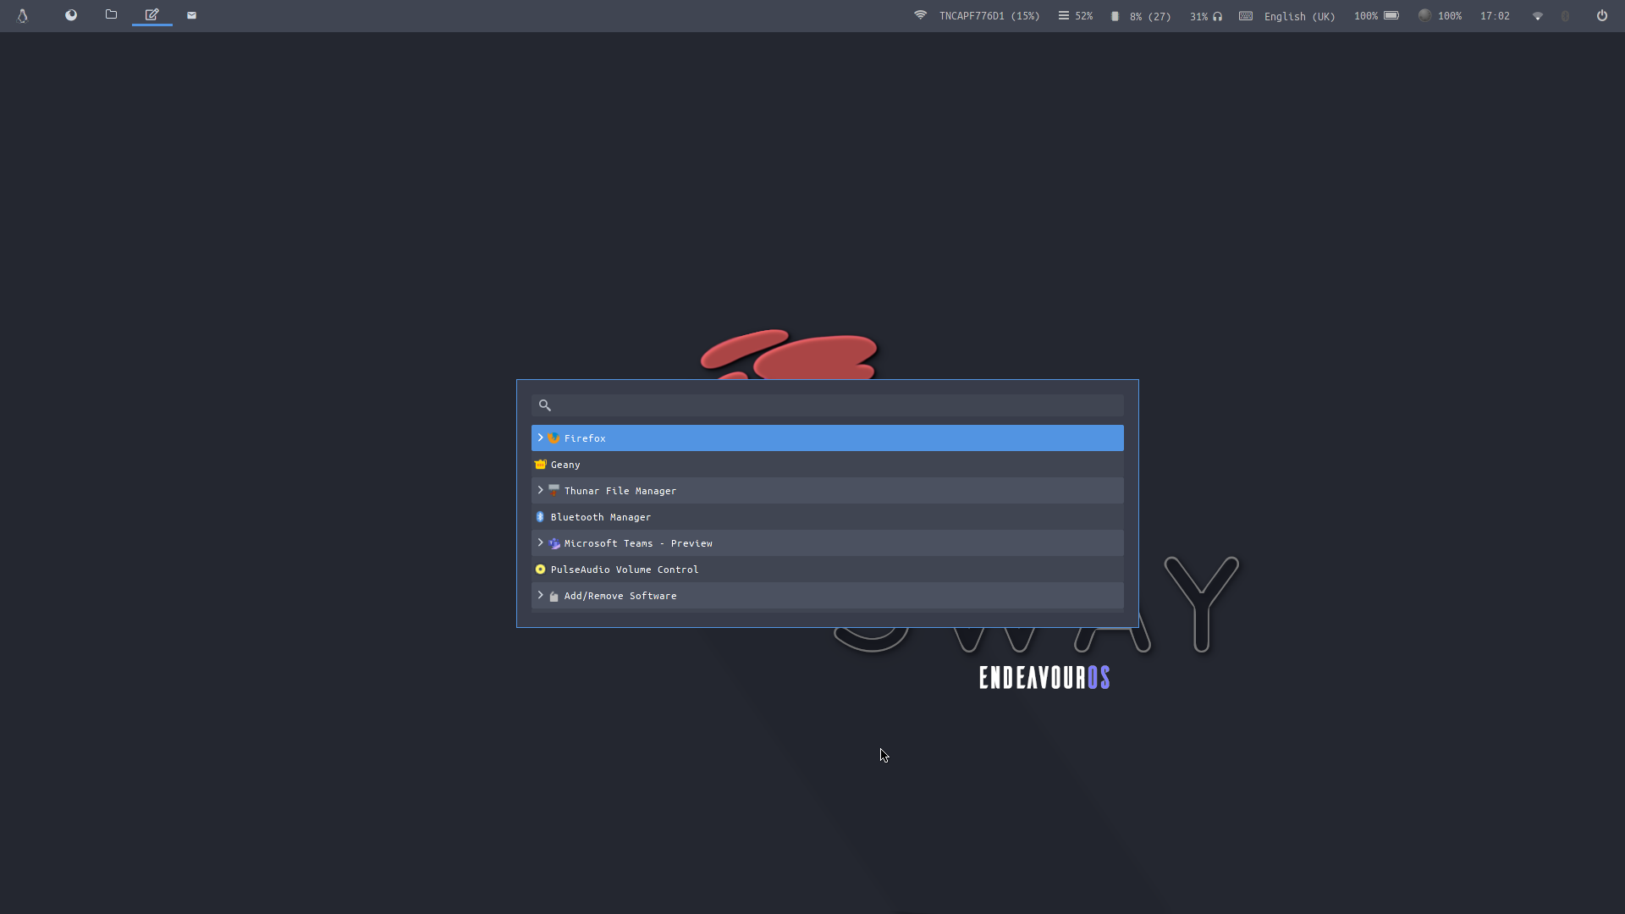Open Bluetooth Manager entry

click(828, 517)
